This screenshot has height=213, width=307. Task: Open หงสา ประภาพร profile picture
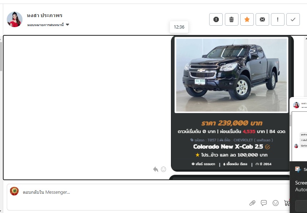pyautogui.click(x=15, y=19)
